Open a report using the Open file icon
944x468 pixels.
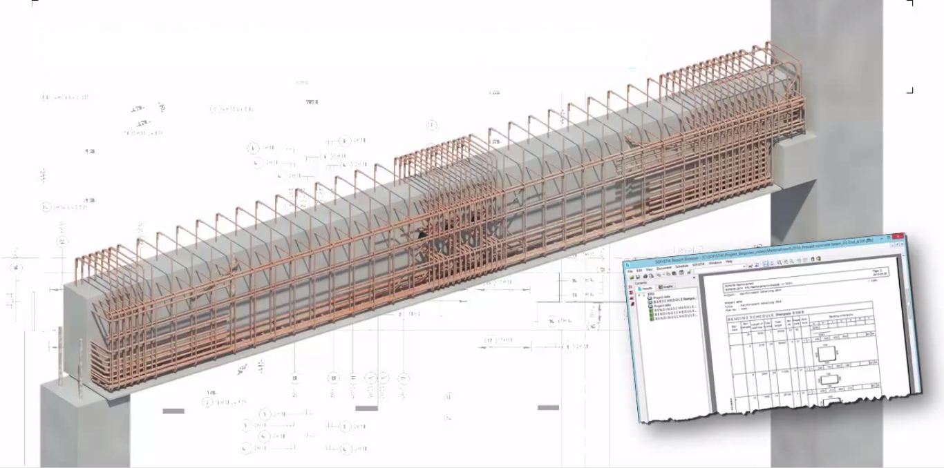coord(632,276)
